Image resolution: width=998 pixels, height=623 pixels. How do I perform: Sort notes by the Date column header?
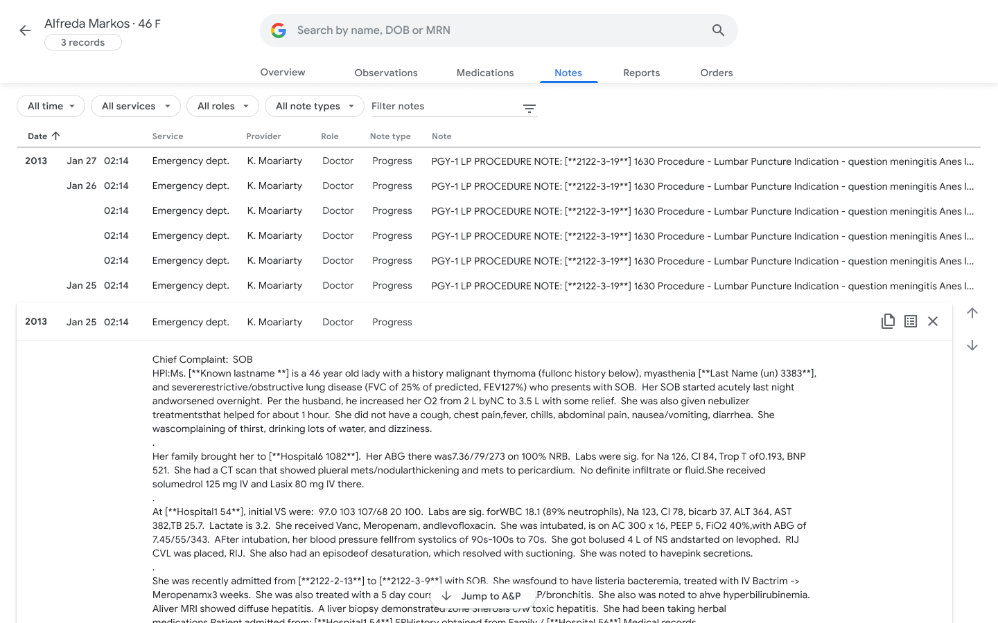[37, 136]
